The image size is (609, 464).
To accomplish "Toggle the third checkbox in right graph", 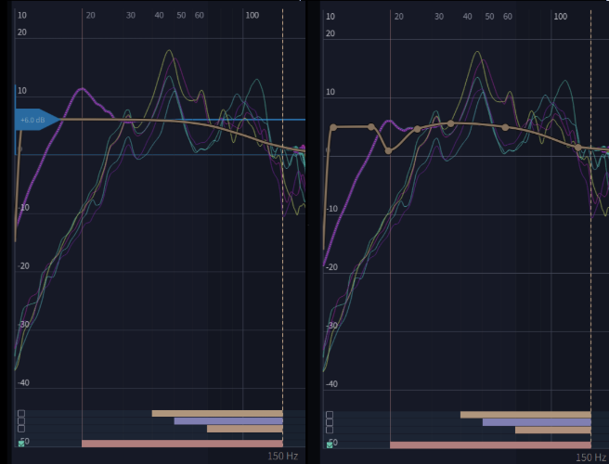I will pos(330,429).
